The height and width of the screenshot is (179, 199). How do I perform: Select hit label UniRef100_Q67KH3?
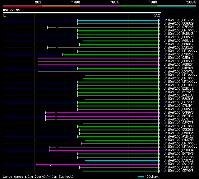pyautogui.click(x=178, y=102)
